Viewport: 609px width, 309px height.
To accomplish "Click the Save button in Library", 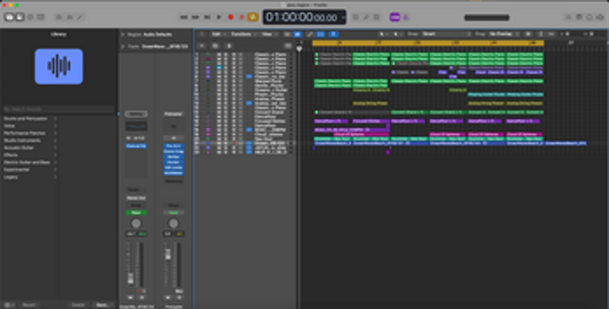I will (x=102, y=304).
